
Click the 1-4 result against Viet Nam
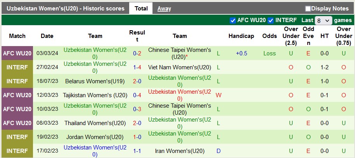137,67
